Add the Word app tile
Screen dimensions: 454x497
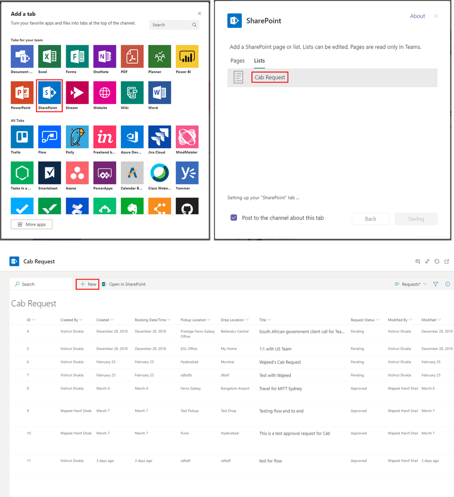[x=160, y=93]
